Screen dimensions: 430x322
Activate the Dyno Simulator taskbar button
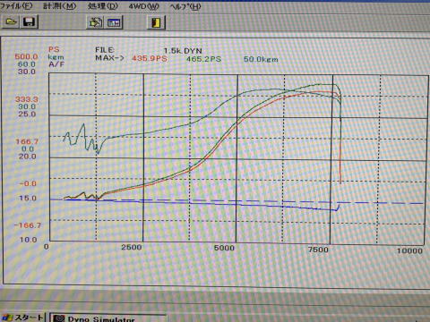pos(108,318)
